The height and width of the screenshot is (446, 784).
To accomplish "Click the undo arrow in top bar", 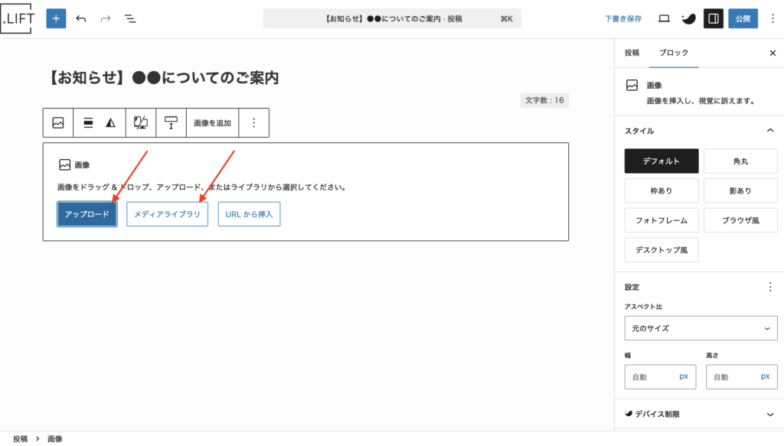I will coord(81,18).
